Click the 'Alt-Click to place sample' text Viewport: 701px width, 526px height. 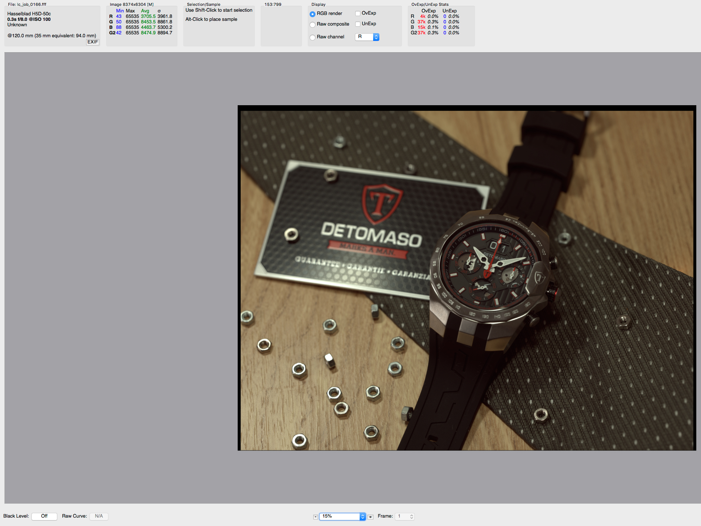pos(211,19)
